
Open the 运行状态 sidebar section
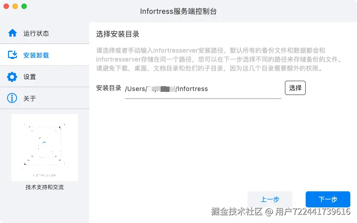[45, 33]
